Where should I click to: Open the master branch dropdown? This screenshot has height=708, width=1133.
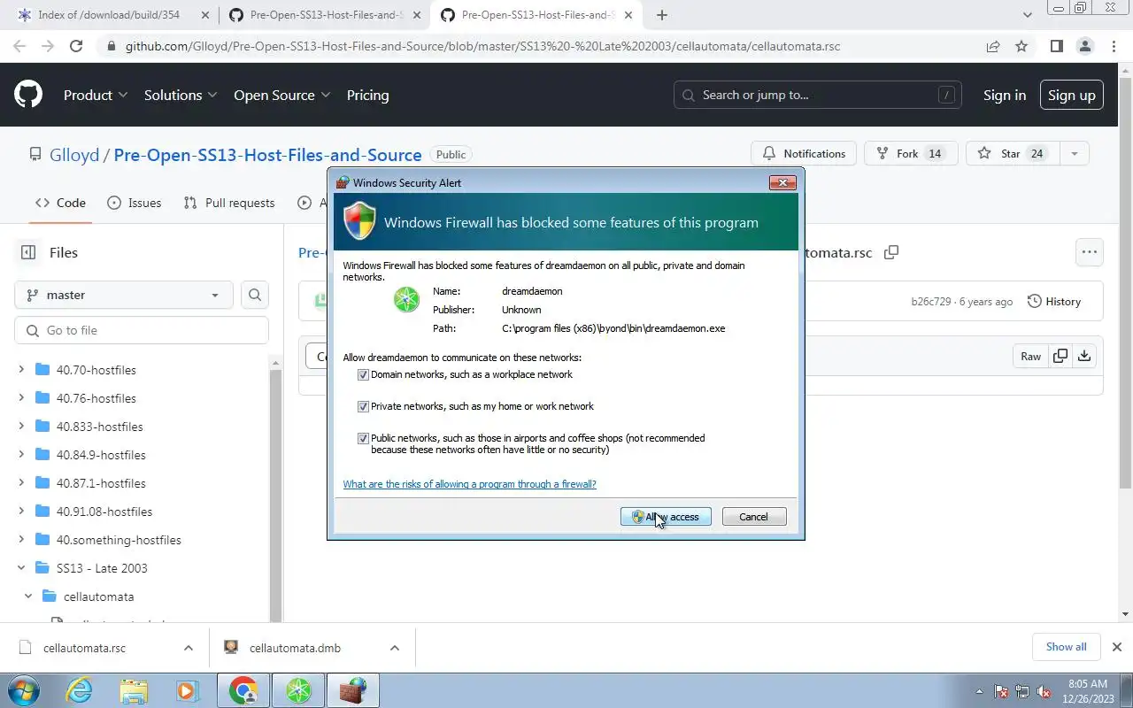click(x=124, y=295)
